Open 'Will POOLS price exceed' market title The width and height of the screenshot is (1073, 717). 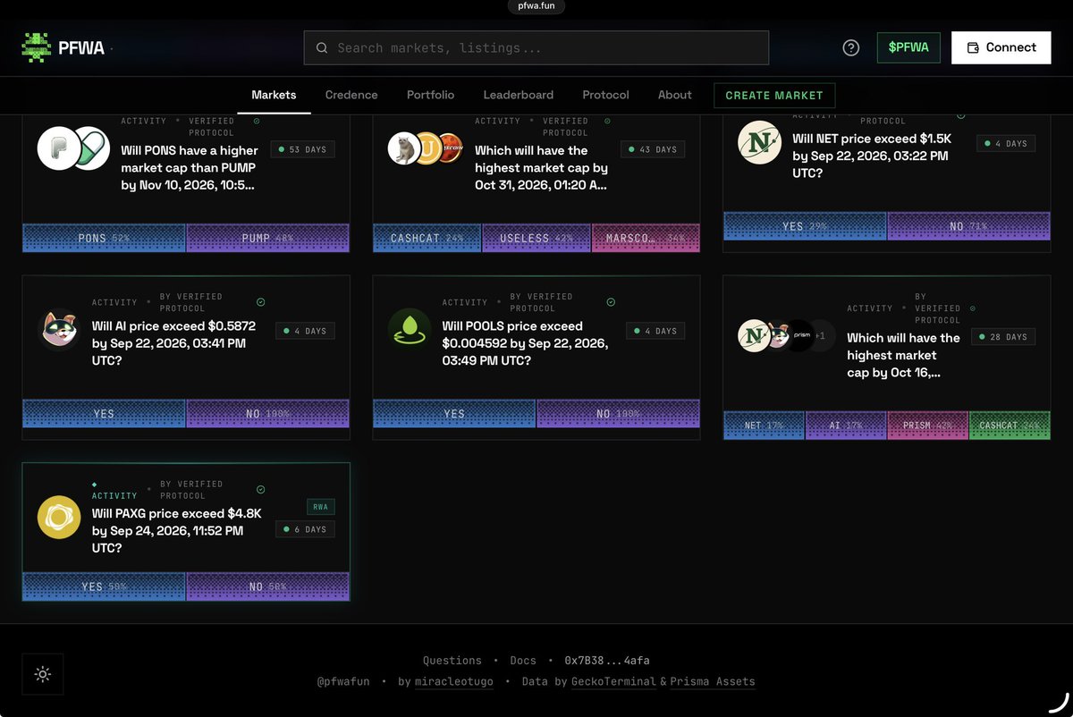pyautogui.click(x=525, y=343)
